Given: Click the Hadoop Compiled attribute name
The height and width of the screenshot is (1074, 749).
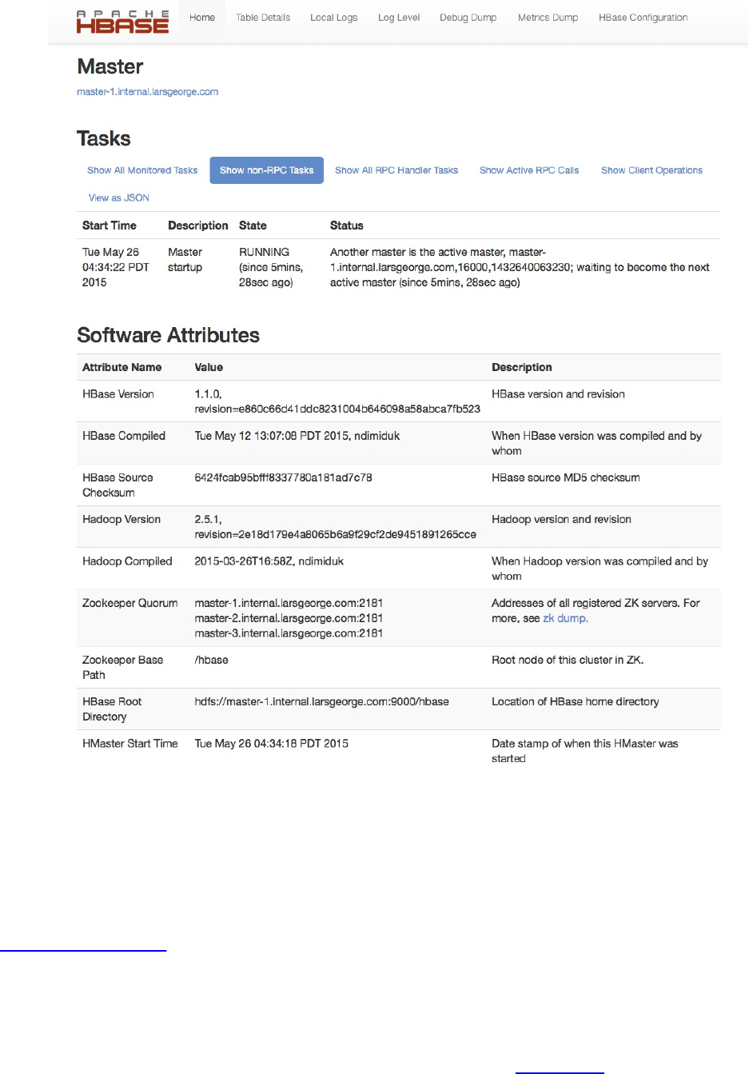Looking at the screenshot, I should (127, 561).
